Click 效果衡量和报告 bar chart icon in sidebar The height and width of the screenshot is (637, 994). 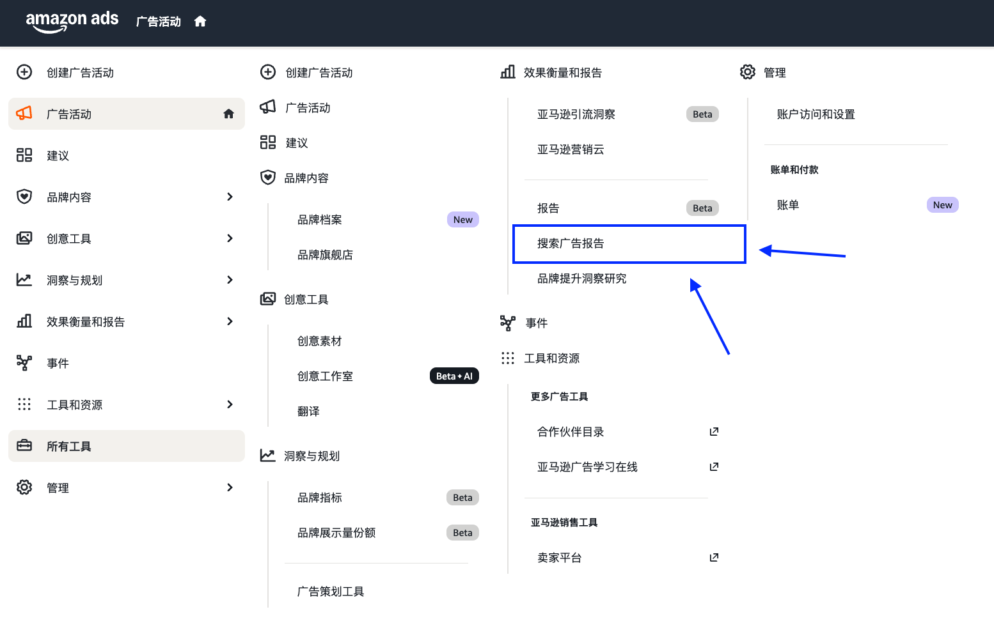point(24,321)
